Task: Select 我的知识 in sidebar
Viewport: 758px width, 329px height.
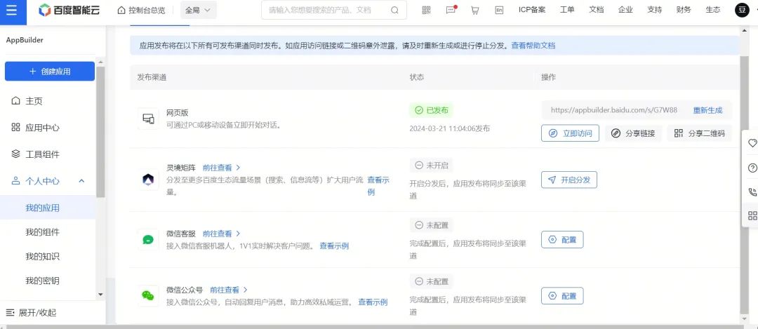Action: point(43,256)
